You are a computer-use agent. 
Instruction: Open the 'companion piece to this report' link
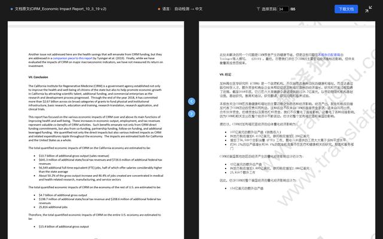click(x=72, y=59)
